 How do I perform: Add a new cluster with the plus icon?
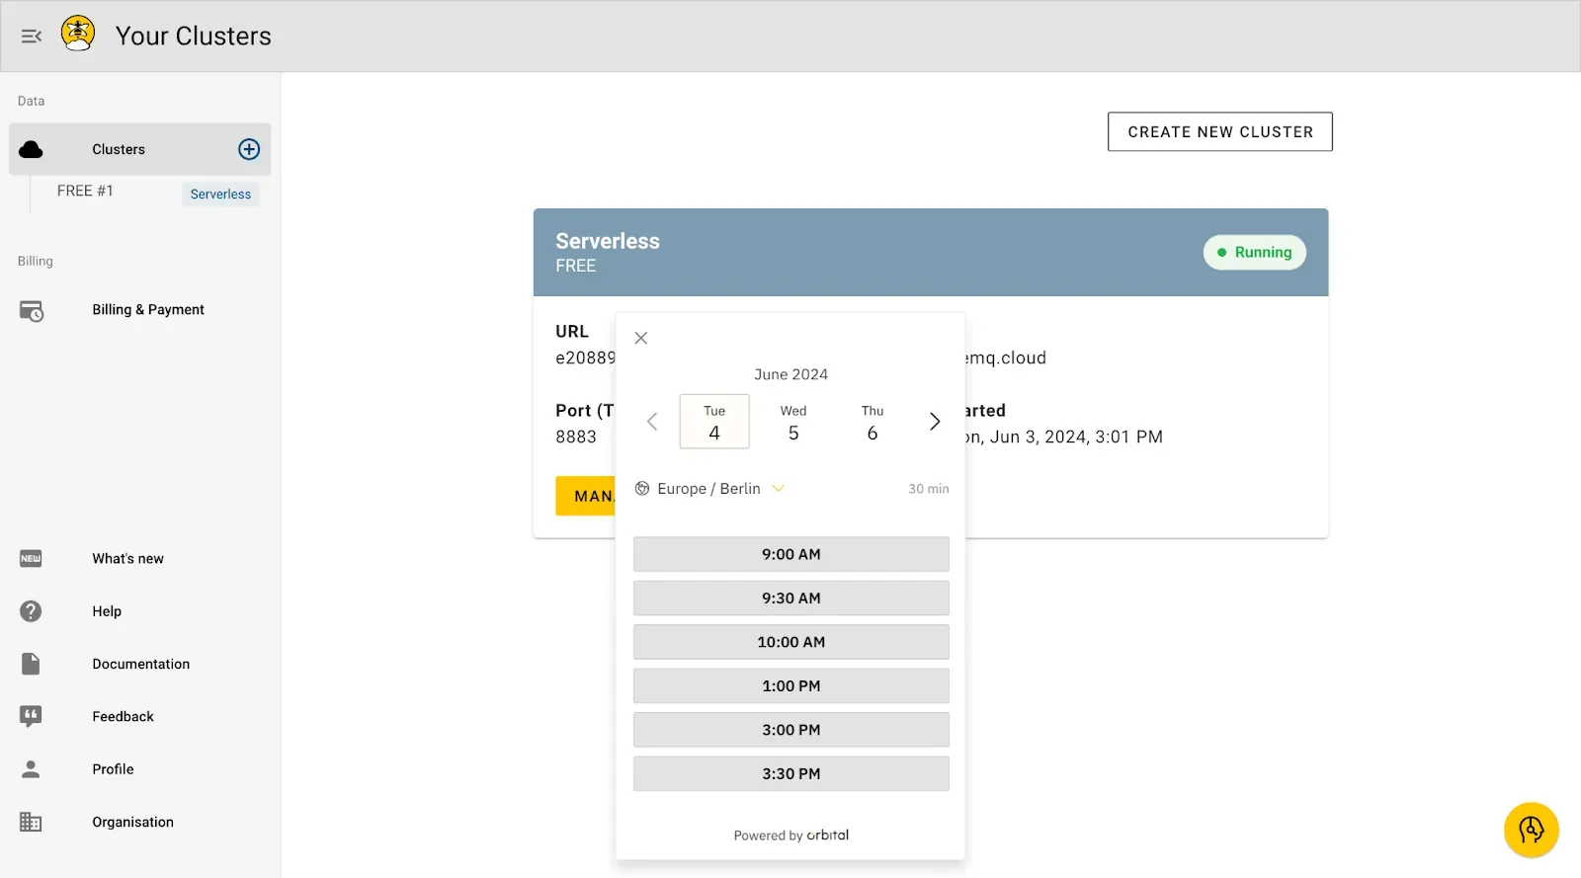pos(249,149)
